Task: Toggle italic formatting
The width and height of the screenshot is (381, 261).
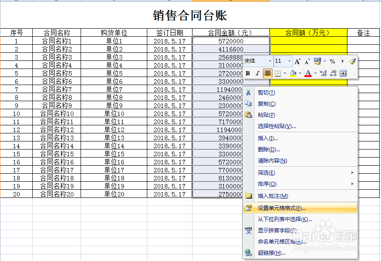Action: [257, 73]
